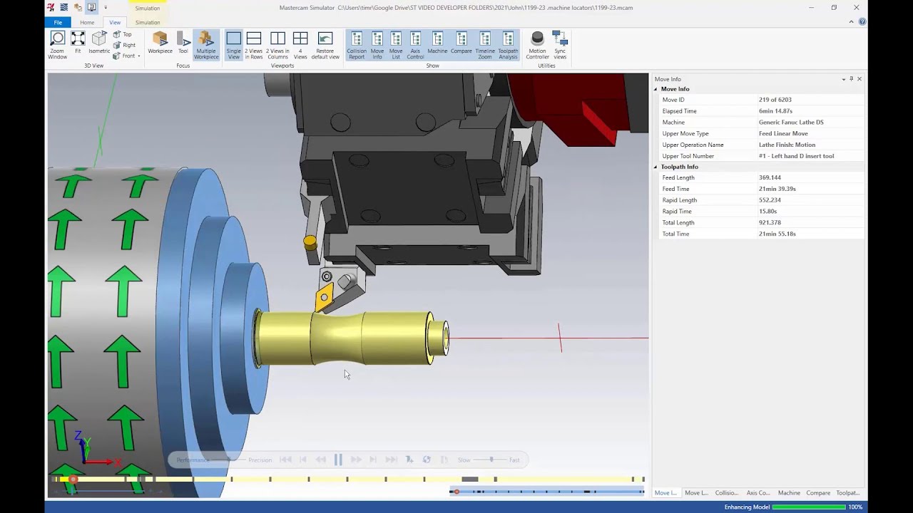913x513 pixels.
Task: Select the Top view orientation
Action: (122, 34)
